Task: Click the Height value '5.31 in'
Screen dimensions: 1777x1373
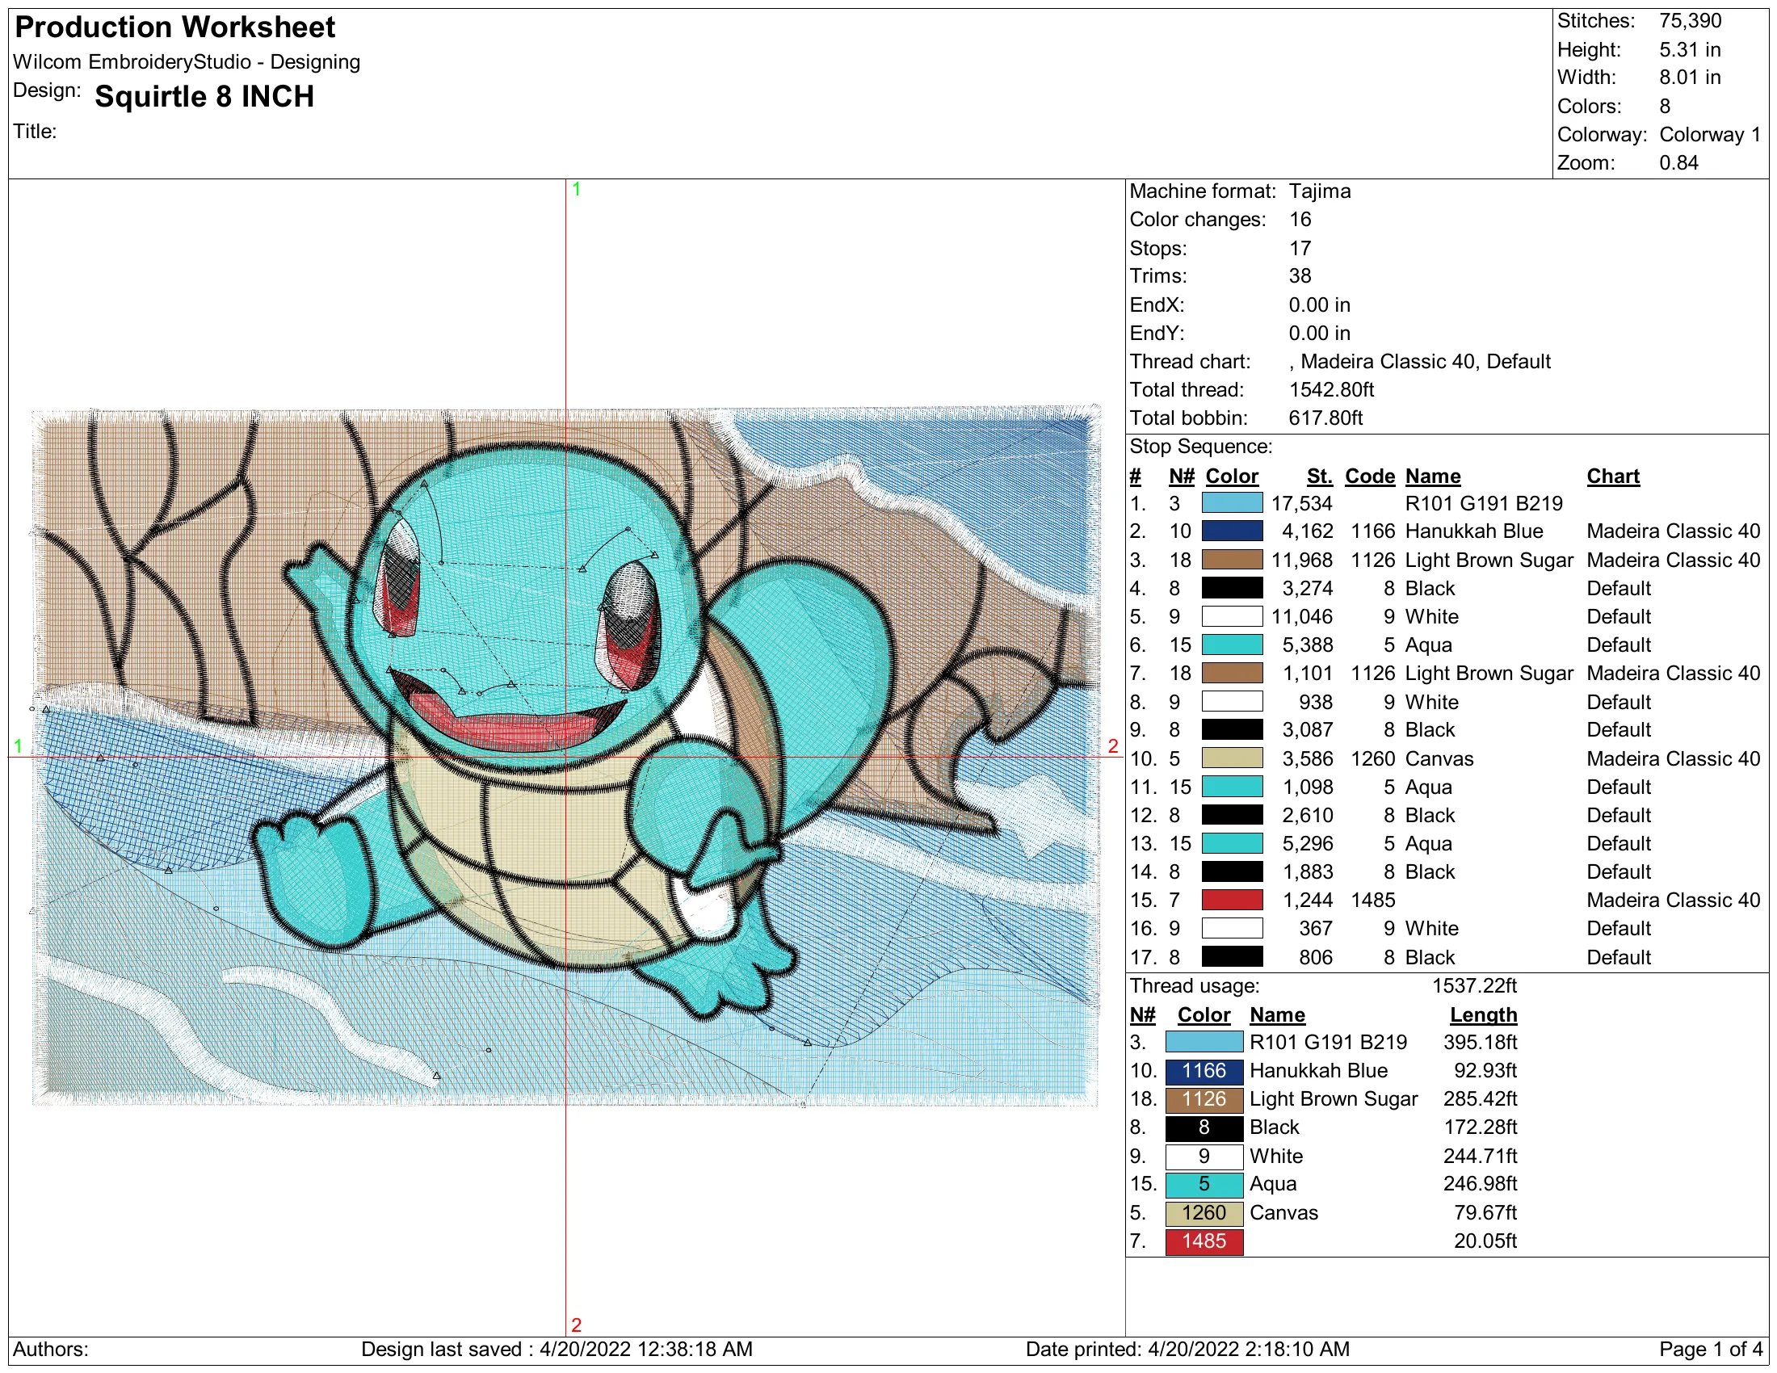Action: click(1690, 49)
